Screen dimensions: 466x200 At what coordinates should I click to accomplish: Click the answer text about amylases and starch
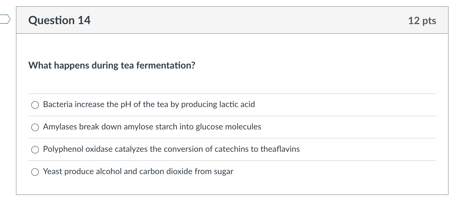(152, 127)
